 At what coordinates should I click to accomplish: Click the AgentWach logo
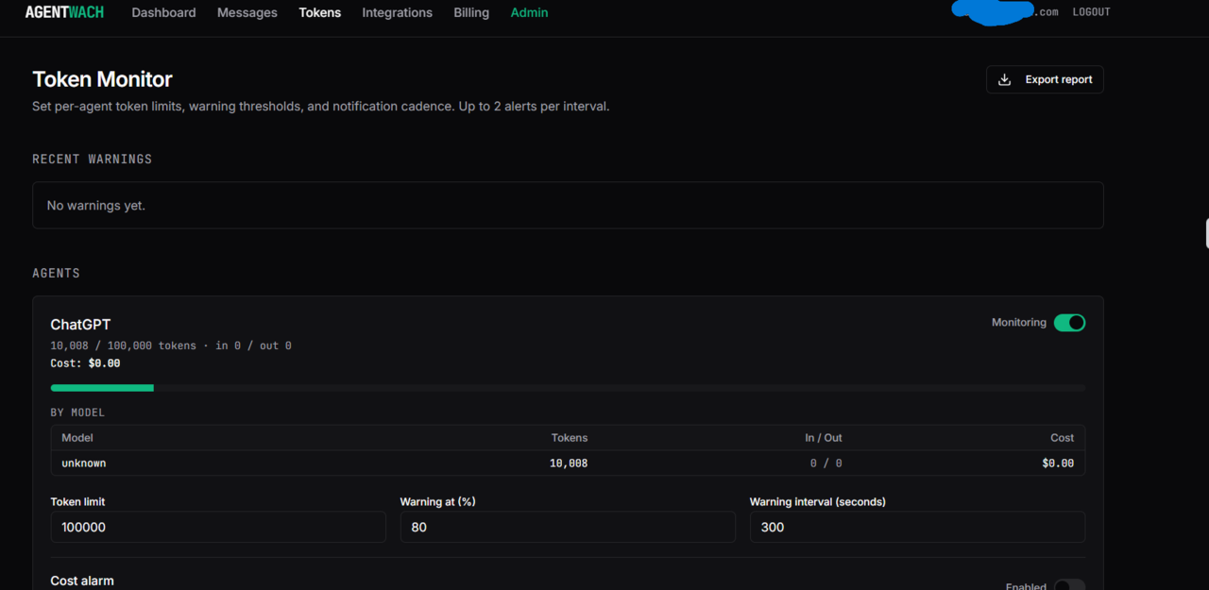click(64, 12)
